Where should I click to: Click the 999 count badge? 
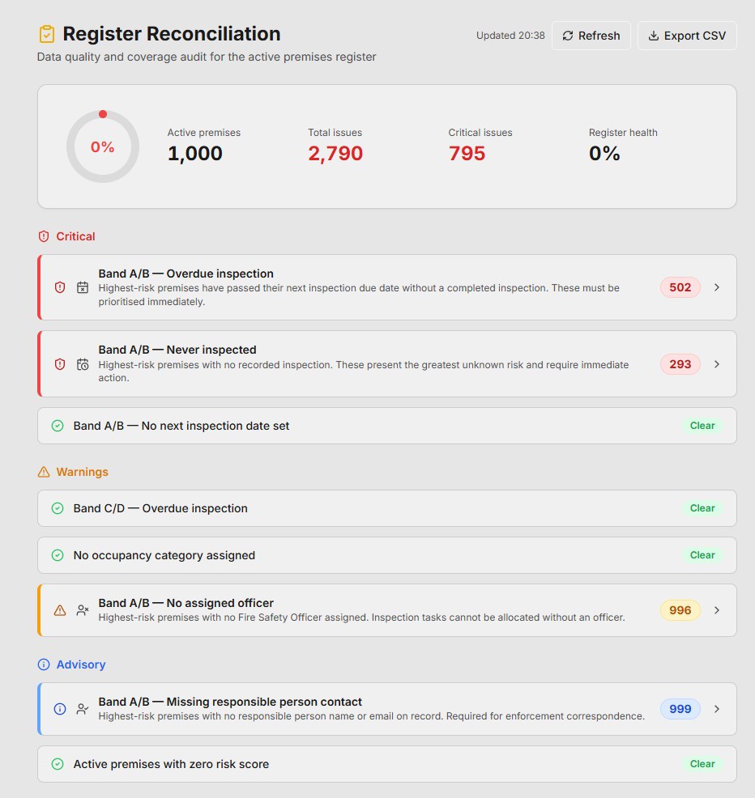[680, 709]
